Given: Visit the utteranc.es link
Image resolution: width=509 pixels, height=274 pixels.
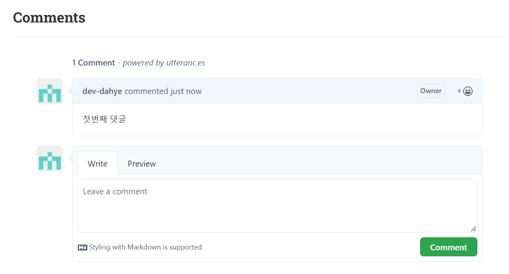Looking at the screenshot, I should [186, 63].
